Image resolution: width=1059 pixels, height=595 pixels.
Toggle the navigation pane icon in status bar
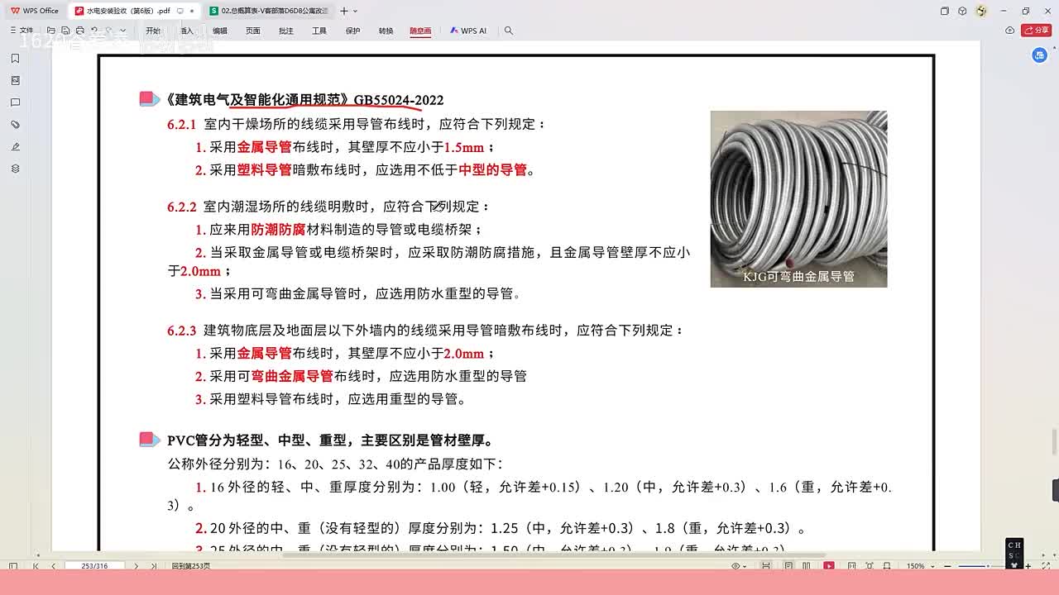pos(13,566)
